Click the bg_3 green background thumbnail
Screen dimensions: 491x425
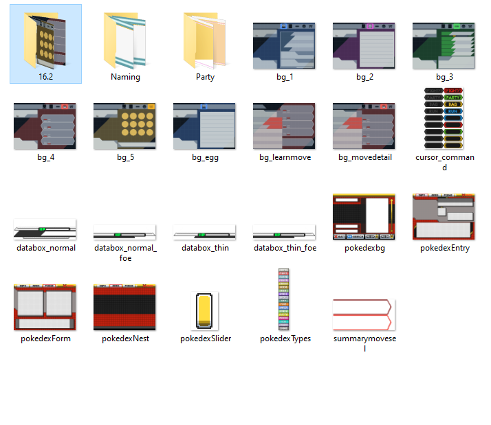point(444,45)
